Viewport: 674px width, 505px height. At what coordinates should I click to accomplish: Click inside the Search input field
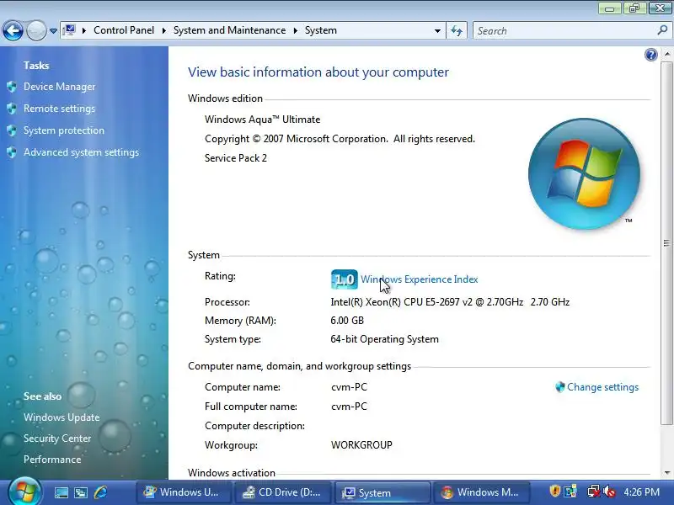[565, 31]
